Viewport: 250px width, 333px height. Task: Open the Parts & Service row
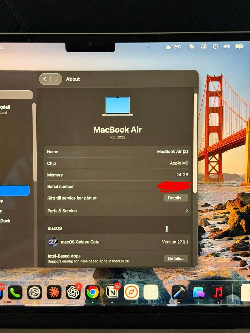coord(118,211)
